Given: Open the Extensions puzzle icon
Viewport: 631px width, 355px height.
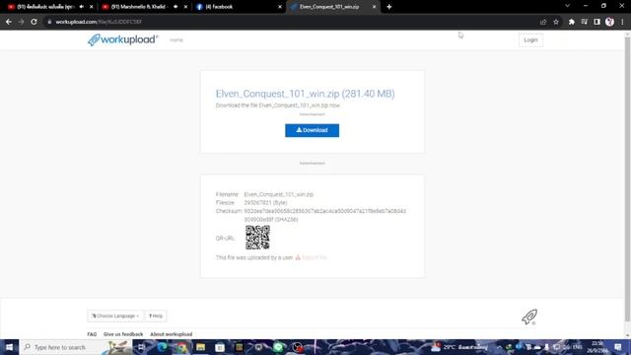Looking at the screenshot, I should coord(572,22).
